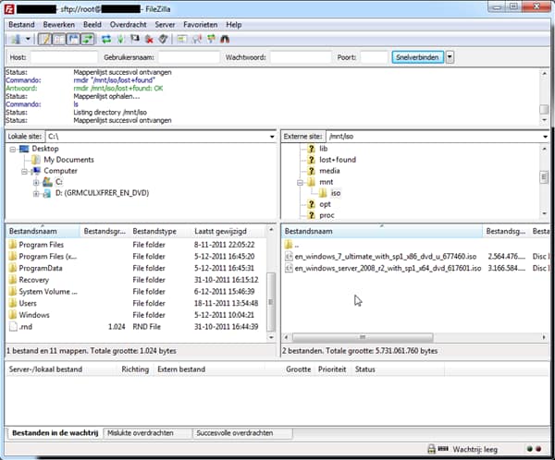Select My Documents in local tree
555x460 pixels.
point(68,160)
